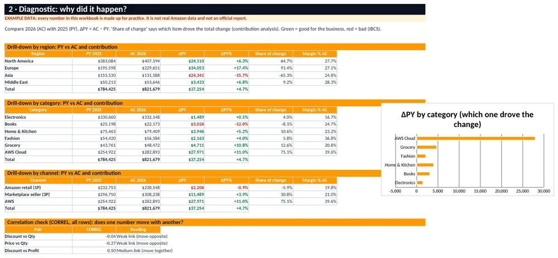Click the $50,213 PY 2025 cell
The image size is (558, 258).
(94, 82)
